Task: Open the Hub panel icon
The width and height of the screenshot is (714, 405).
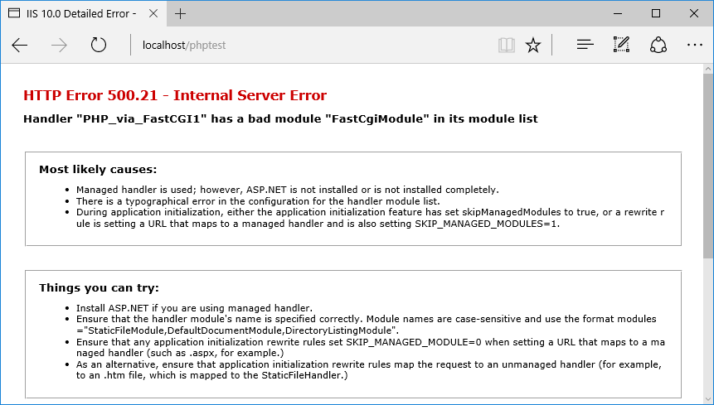Action: point(585,45)
